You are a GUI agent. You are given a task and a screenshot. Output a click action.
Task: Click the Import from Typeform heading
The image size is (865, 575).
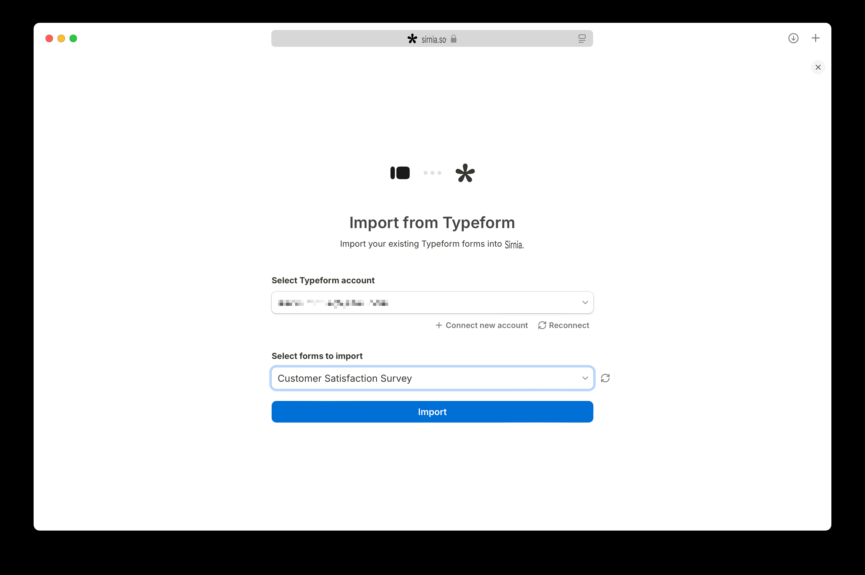point(432,223)
